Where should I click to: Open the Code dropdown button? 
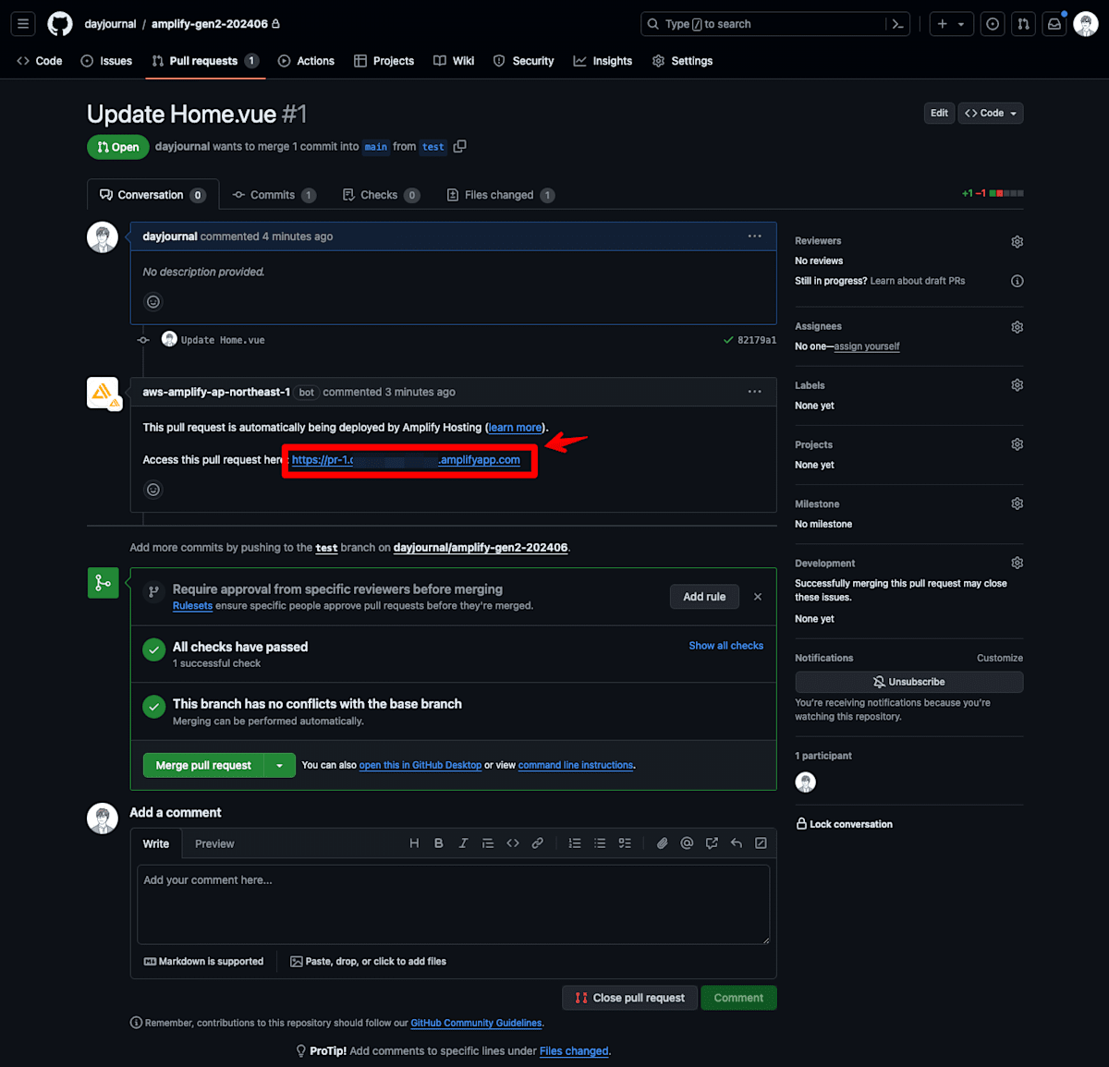click(x=991, y=113)
